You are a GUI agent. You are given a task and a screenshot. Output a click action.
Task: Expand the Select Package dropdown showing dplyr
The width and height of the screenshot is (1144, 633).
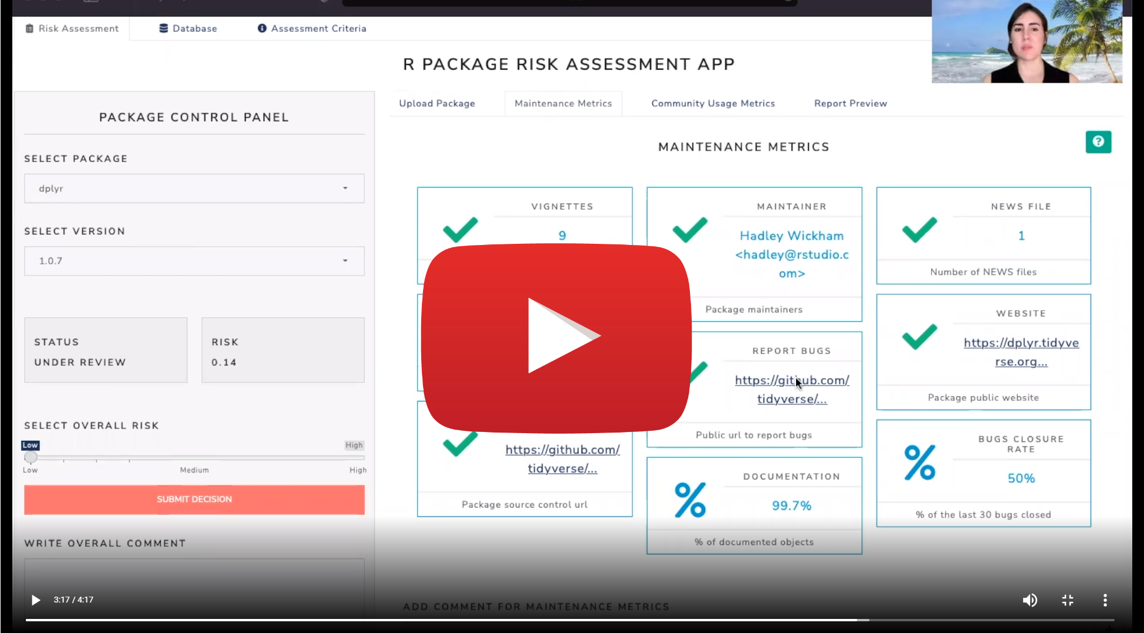194,188
